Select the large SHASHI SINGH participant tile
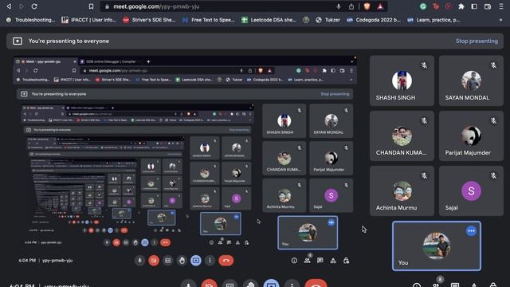Screen dimensions: 510x287 tap(402, 81)
